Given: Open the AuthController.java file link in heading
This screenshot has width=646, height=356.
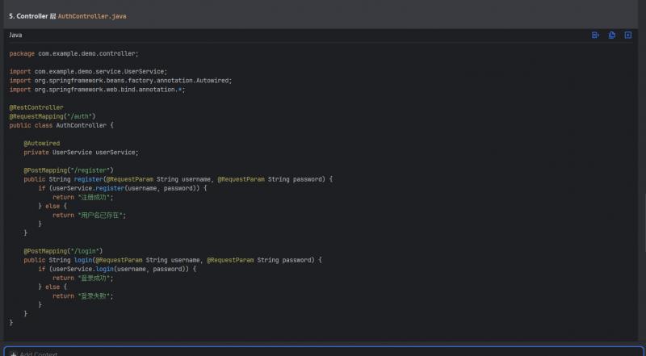Looking at the screenshot, I should pos(91,16).
